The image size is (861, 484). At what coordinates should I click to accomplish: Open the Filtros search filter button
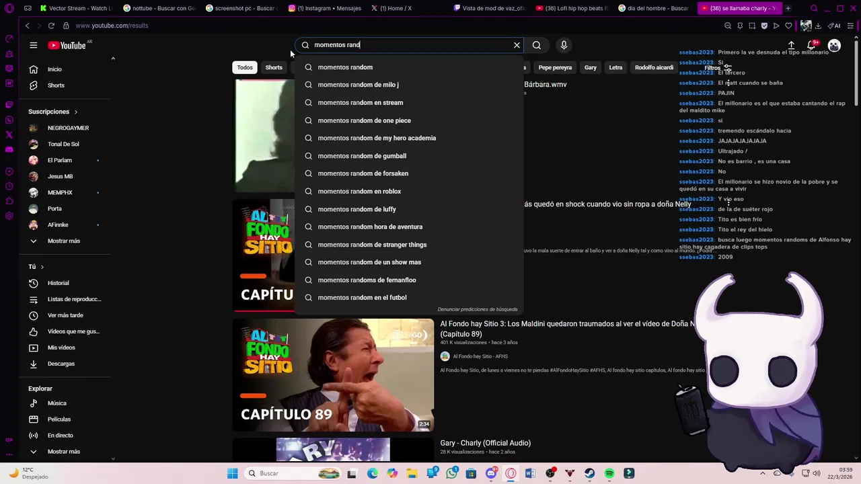pos(718,68)
